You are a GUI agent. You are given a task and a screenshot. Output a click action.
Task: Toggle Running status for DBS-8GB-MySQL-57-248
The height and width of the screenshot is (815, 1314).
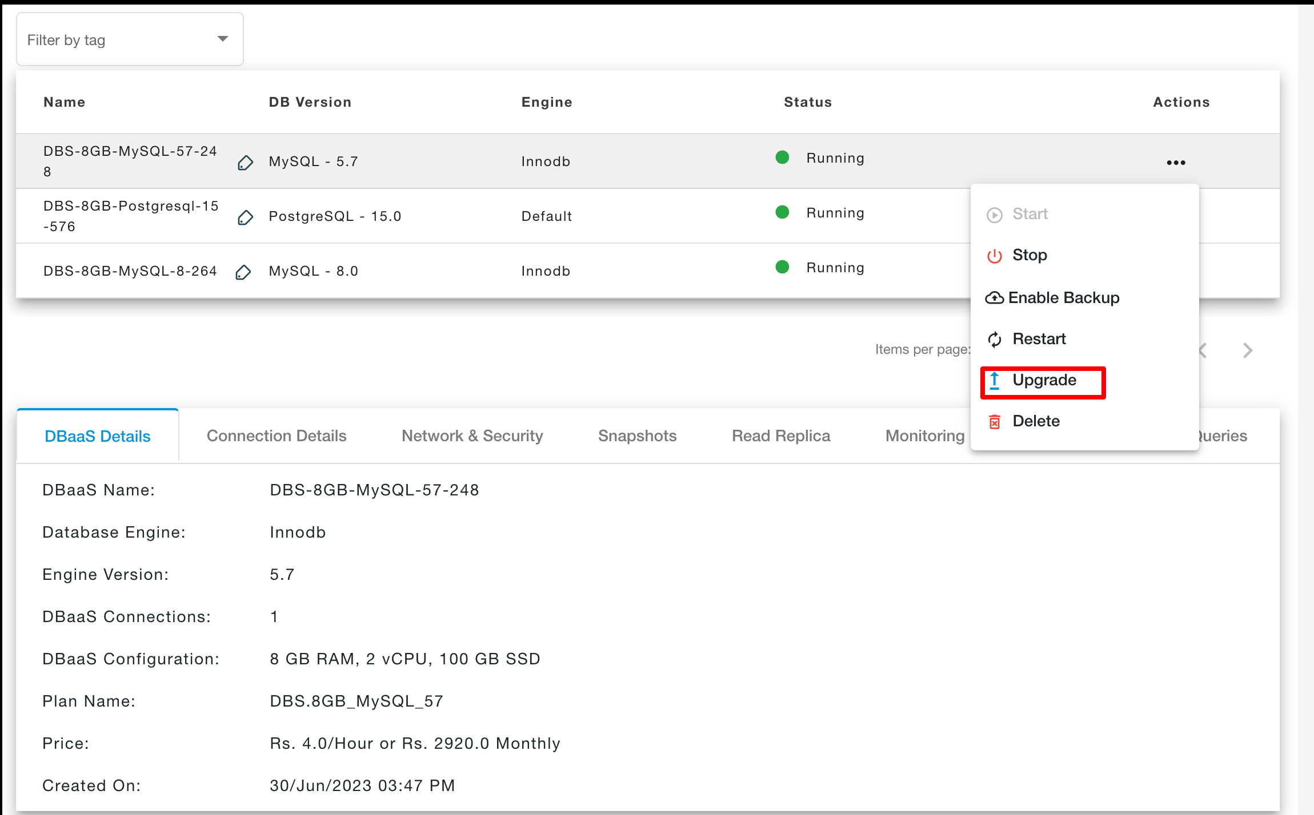click(1029, 255)
